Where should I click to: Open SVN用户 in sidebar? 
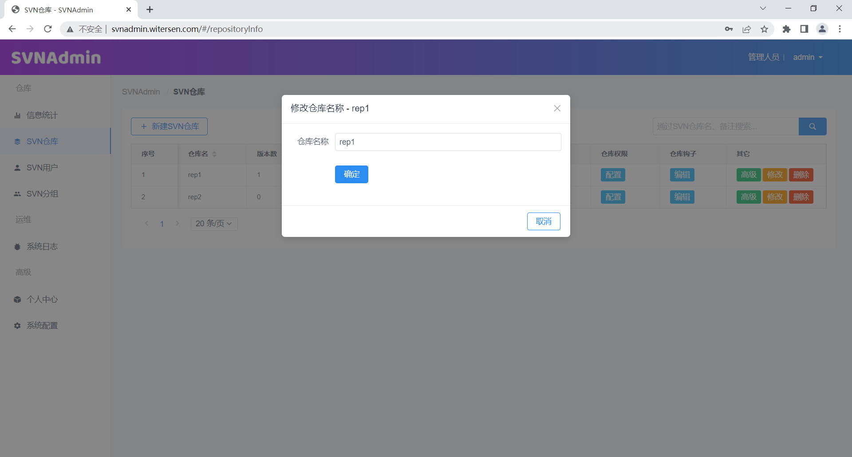55,168
